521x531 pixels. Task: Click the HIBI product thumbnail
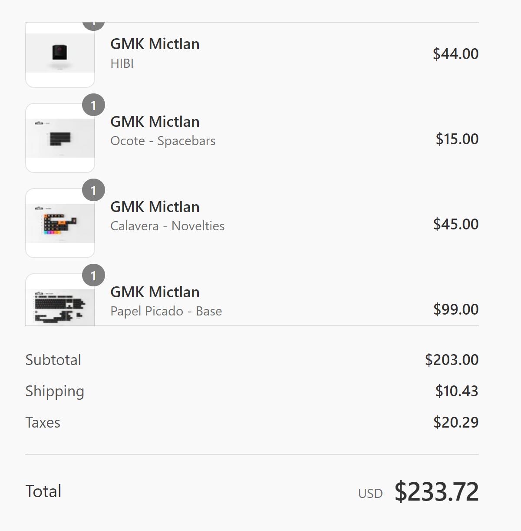click(x=60, y=54)
